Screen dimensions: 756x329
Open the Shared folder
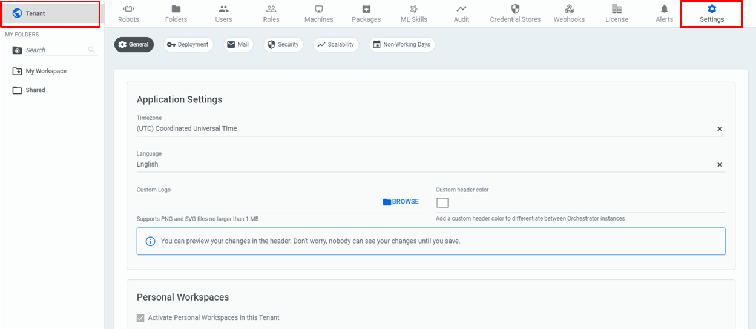pyautogui.click(x=29, y=90)
